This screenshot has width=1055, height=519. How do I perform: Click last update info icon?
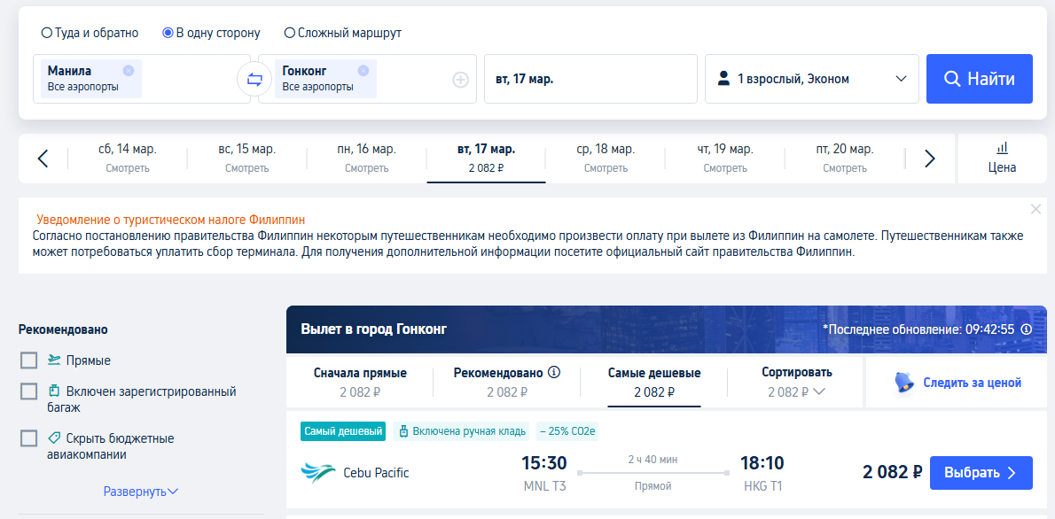(x=1026, y=329)
